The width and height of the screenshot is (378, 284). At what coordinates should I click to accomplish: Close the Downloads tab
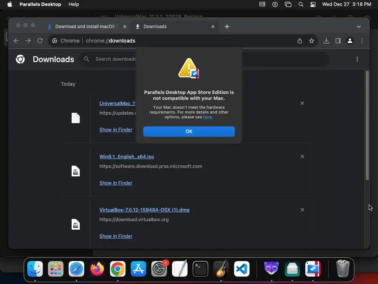click(x=213, y=27)
